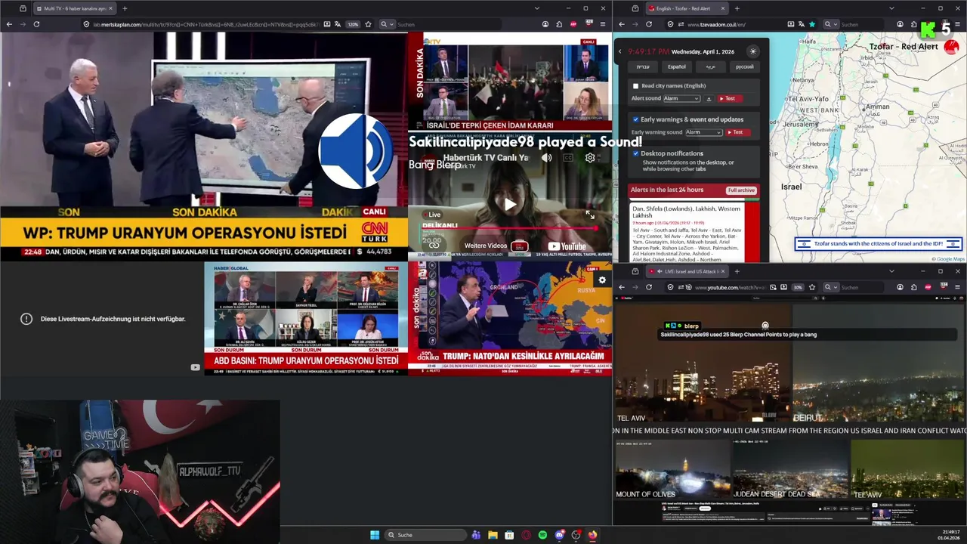Uncheck Early warnings & event end updates
967x544 pixels.
pyautogui.click(x=635, y=119)
